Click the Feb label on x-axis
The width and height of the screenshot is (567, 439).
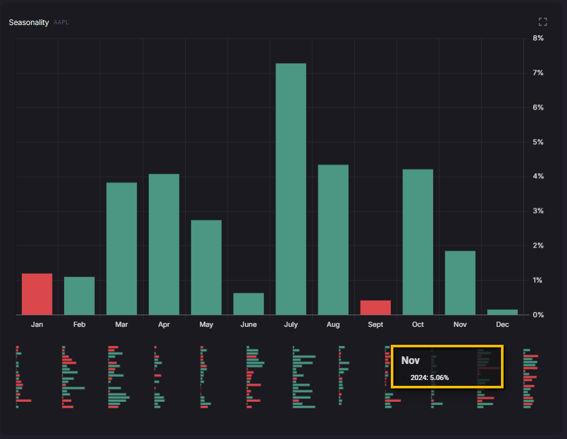point(79,325)
